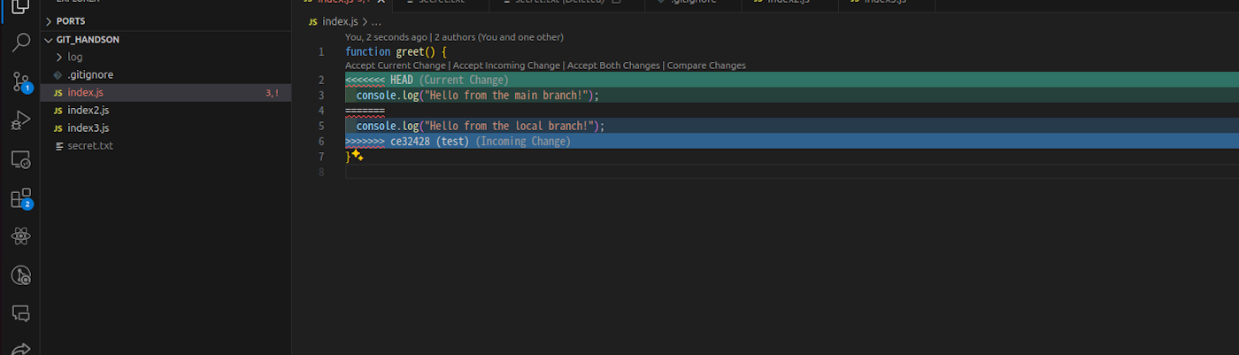
Task: Open the React atom icon view
Action: pyautogui.click(x=21, y=236)
